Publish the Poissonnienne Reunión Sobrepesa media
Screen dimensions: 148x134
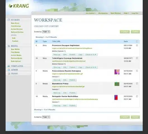click(72, 80)
